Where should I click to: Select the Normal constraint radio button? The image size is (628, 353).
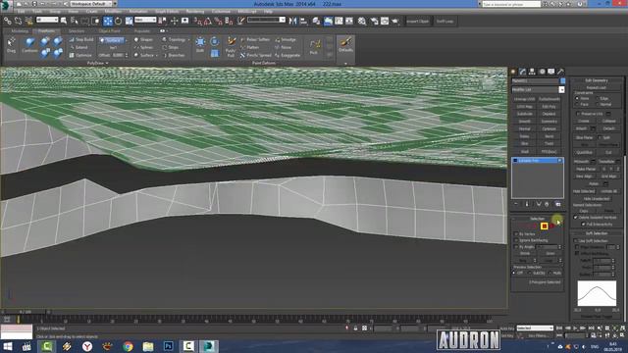pos(597,104)
